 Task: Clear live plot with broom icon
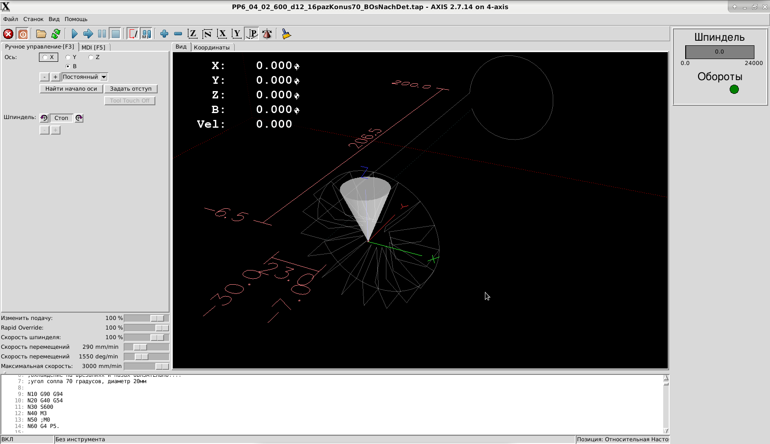click(286, 34)
